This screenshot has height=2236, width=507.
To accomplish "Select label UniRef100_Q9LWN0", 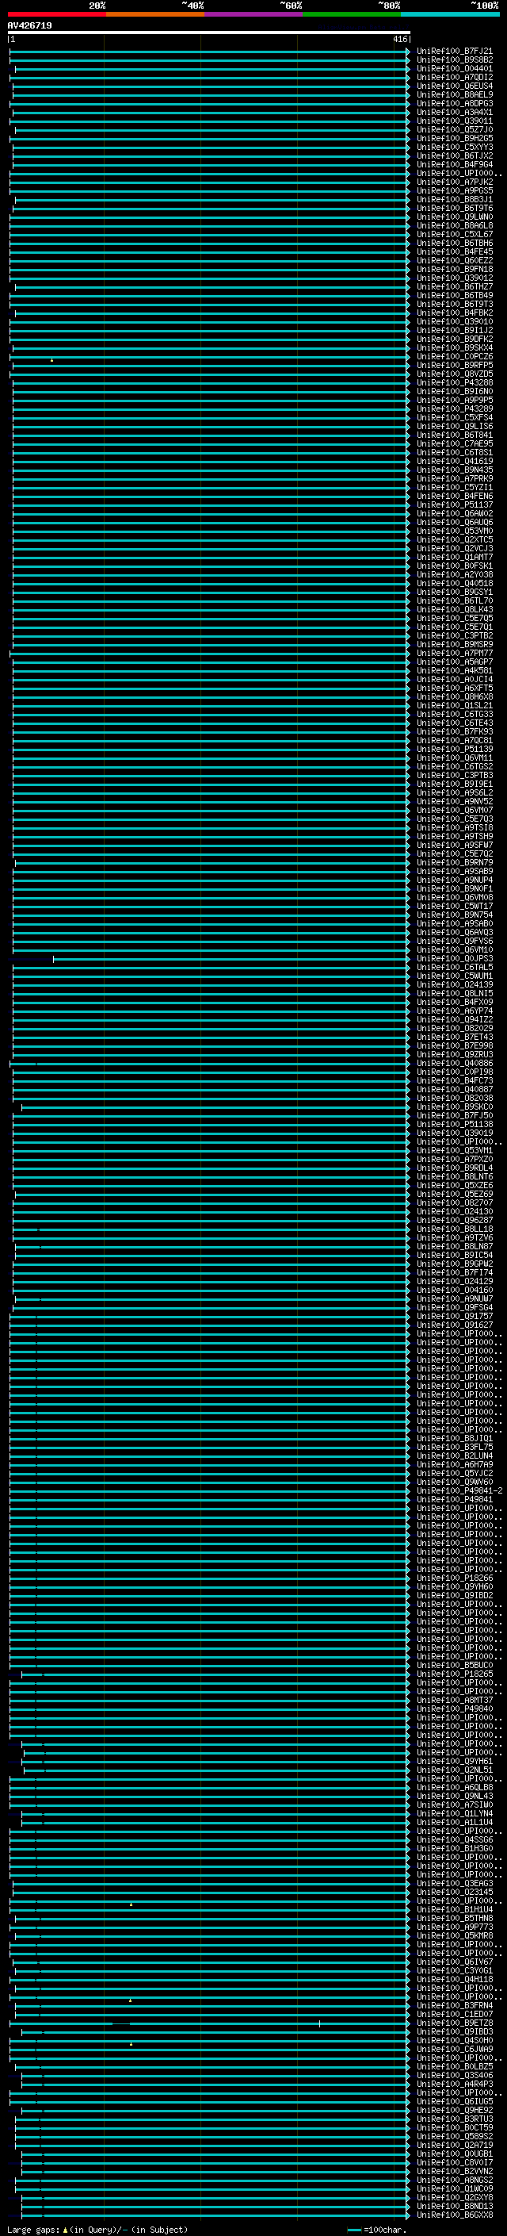I will (x=454, y=217).
